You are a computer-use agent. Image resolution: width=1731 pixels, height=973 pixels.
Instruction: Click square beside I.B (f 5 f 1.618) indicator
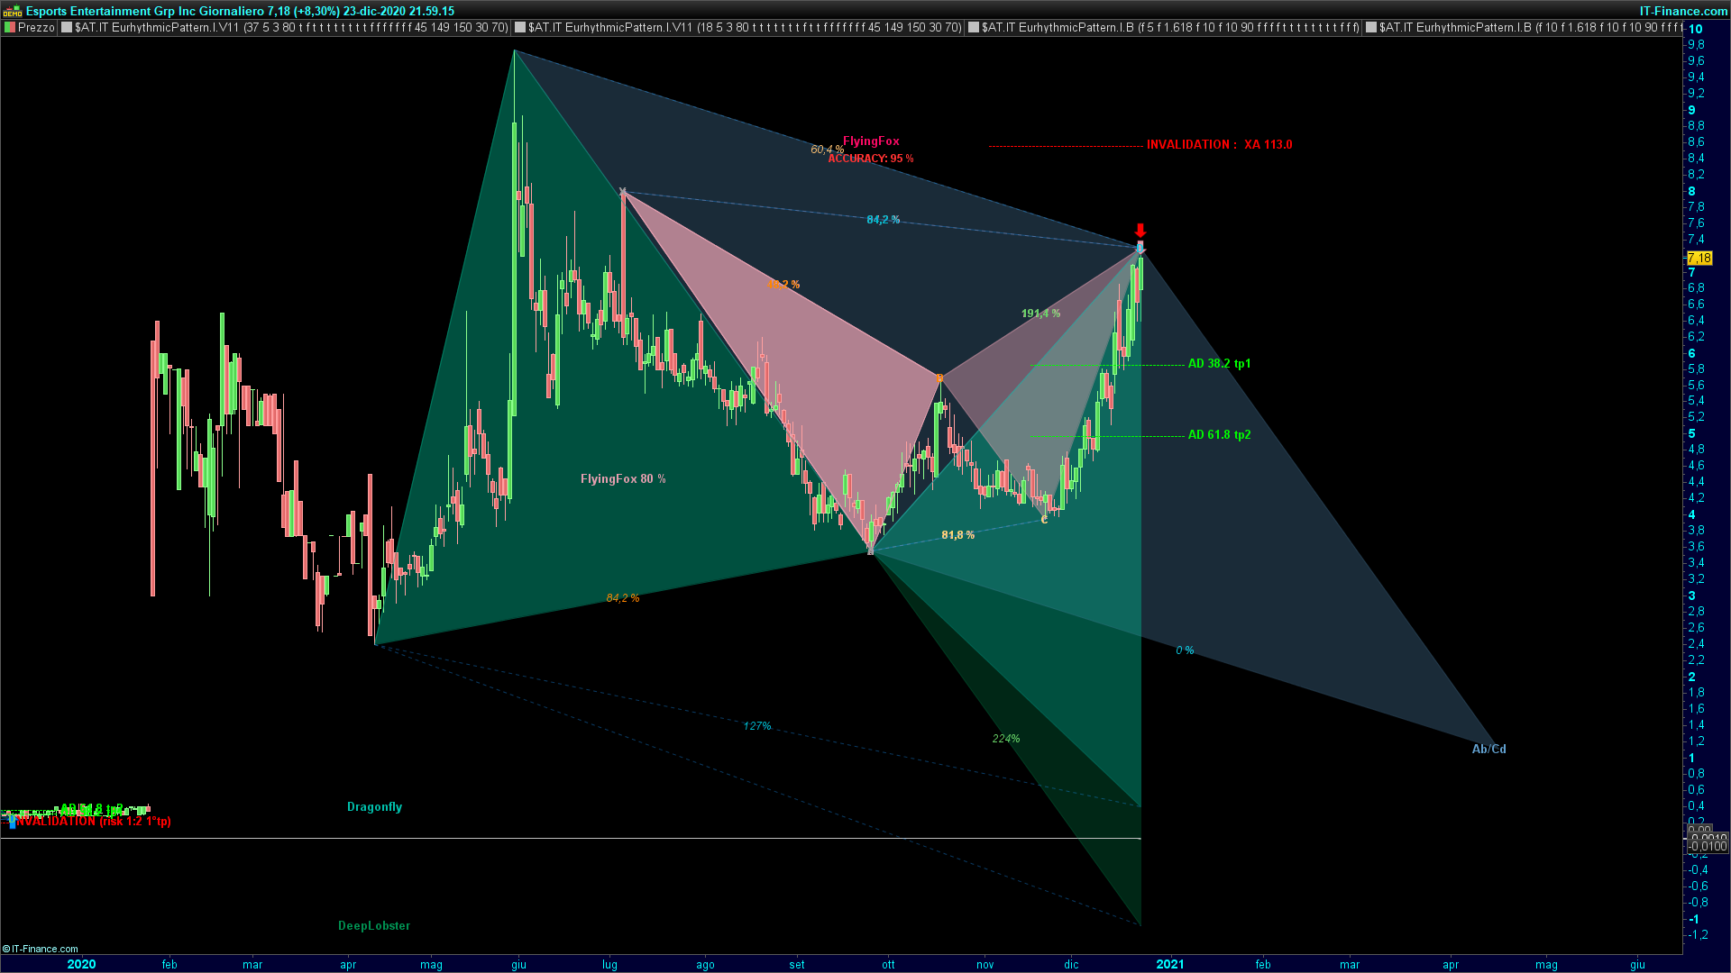coord(974,28)
